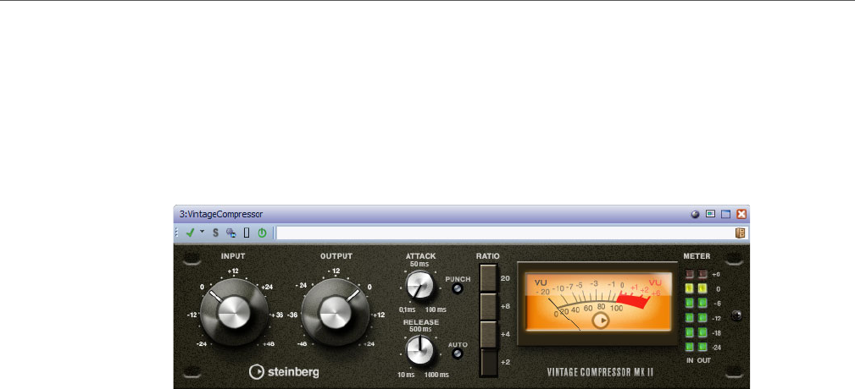Screen dimensions: 855x389
Task: Click the Output gain knob
Action: (336, 313)
